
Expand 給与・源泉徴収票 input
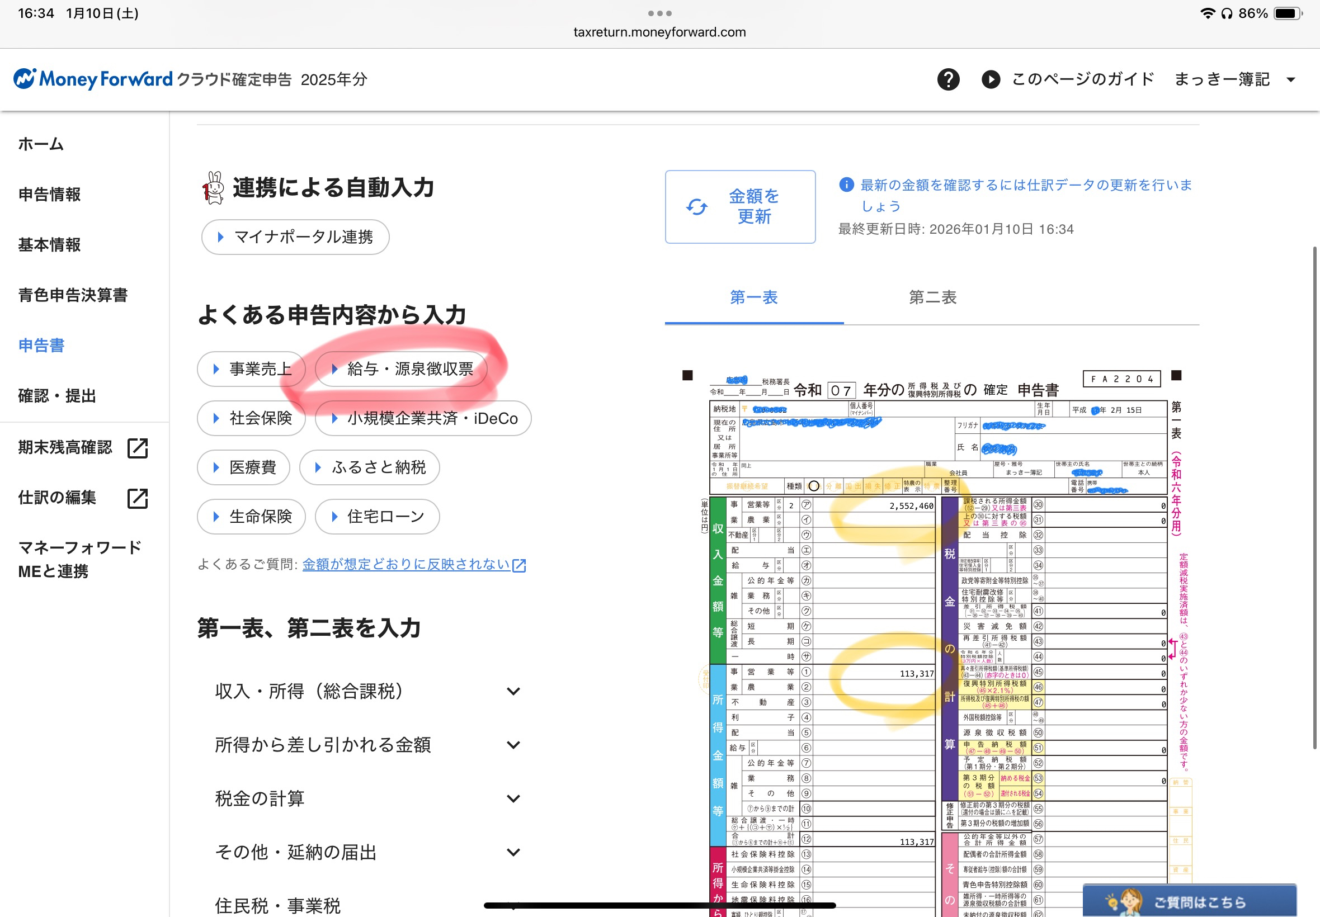tap(401, 369)
